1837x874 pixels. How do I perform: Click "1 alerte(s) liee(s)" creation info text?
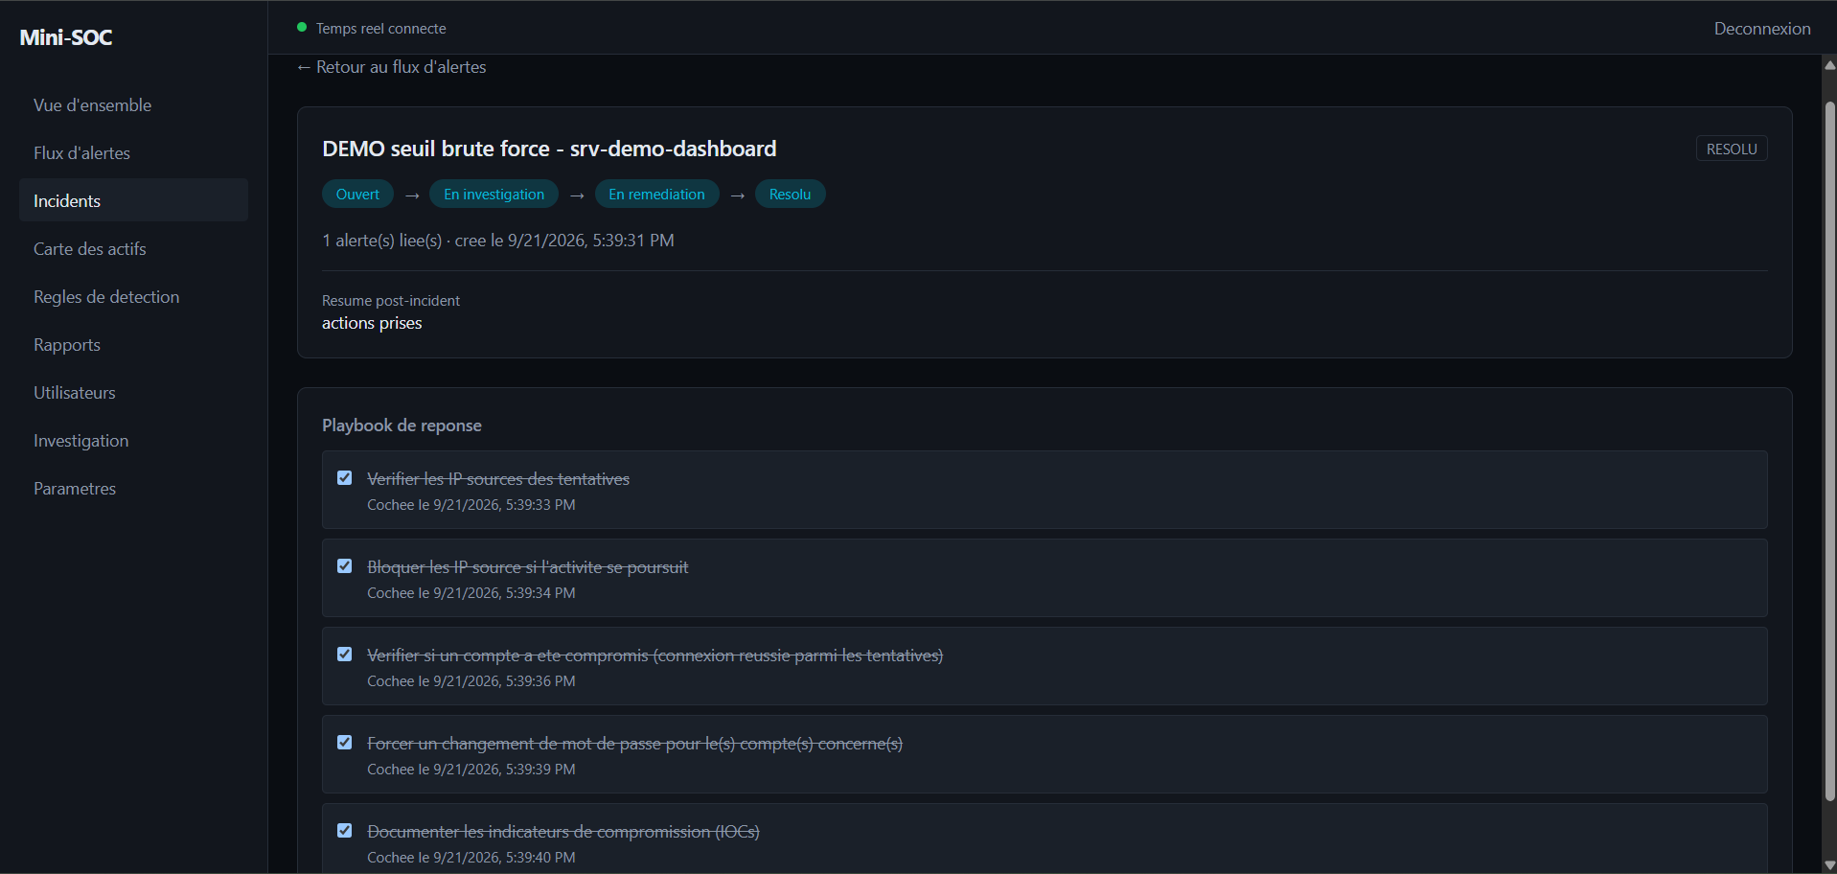(498, 241)
